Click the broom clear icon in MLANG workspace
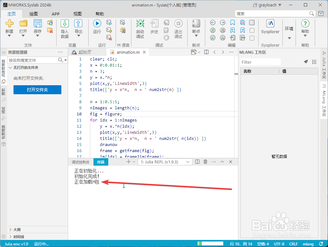Screen dimensions: 328x247 (306, 62)
